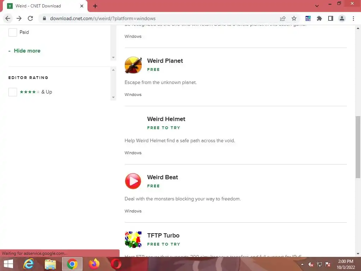Click Windows label under Weird Helmet

pyautogui.click(x=133, y=153)
